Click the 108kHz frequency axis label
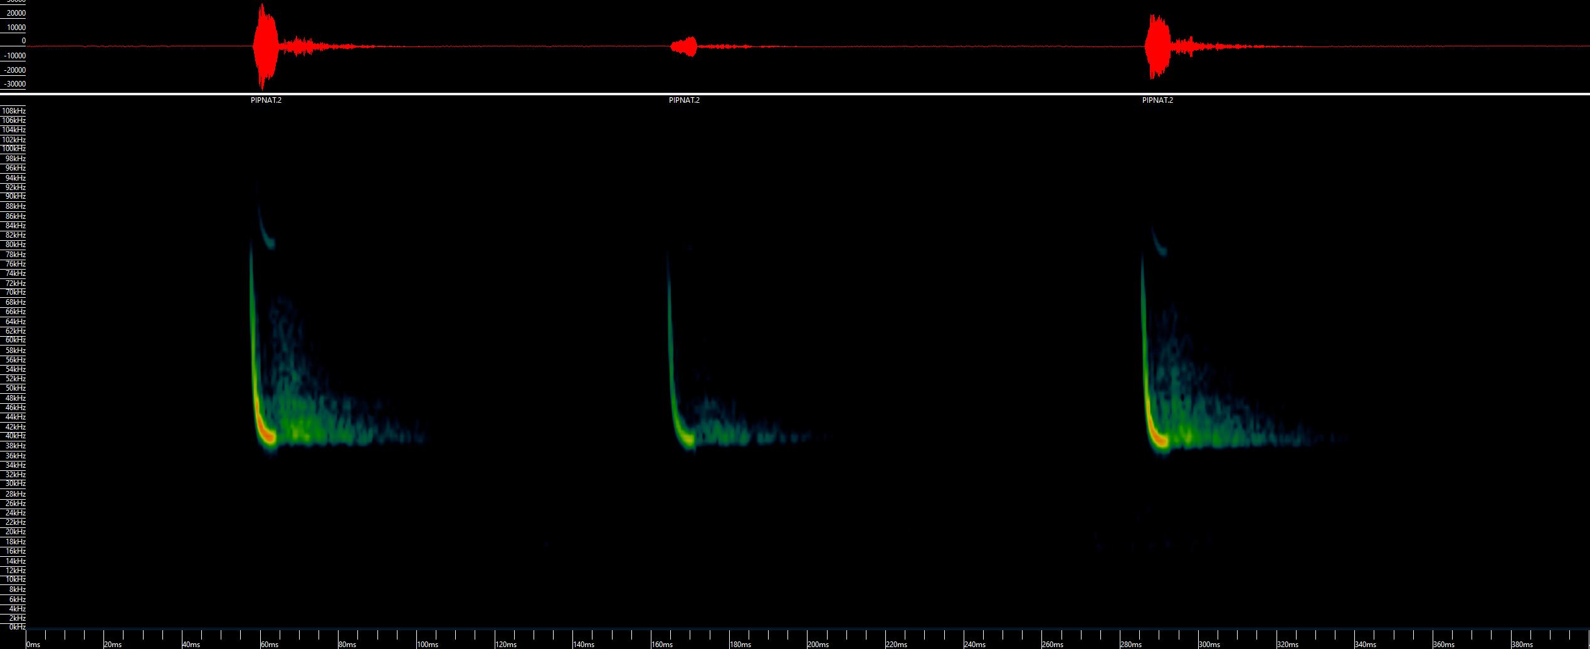1590x649 pixels. [14, 111]
